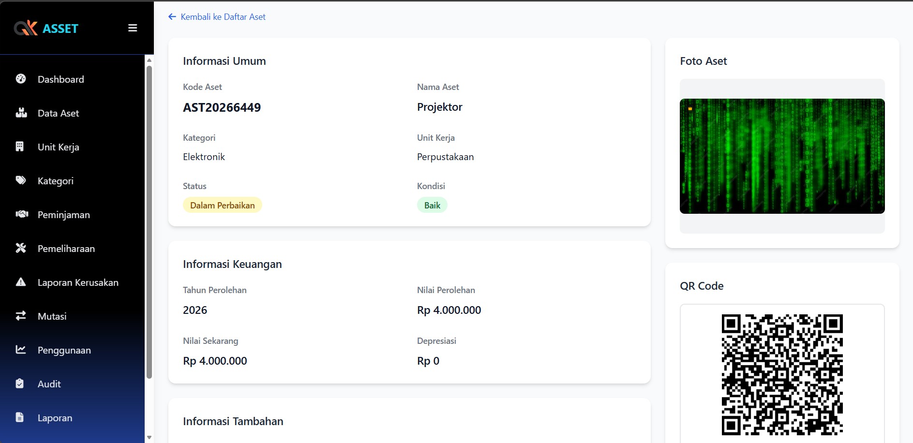The image size is (913, 443).
Task: Click the Unit Kerja building icon
Action: pos(20,147)
